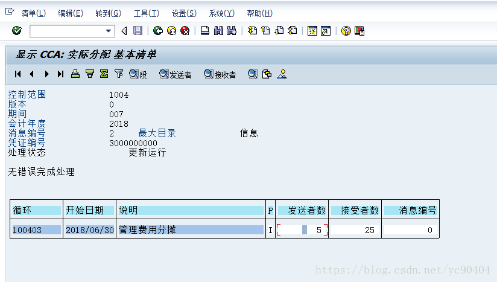Click the date cell 2018/06/30
The height and width of the screenshot is (282, 497).
[89, 230]
